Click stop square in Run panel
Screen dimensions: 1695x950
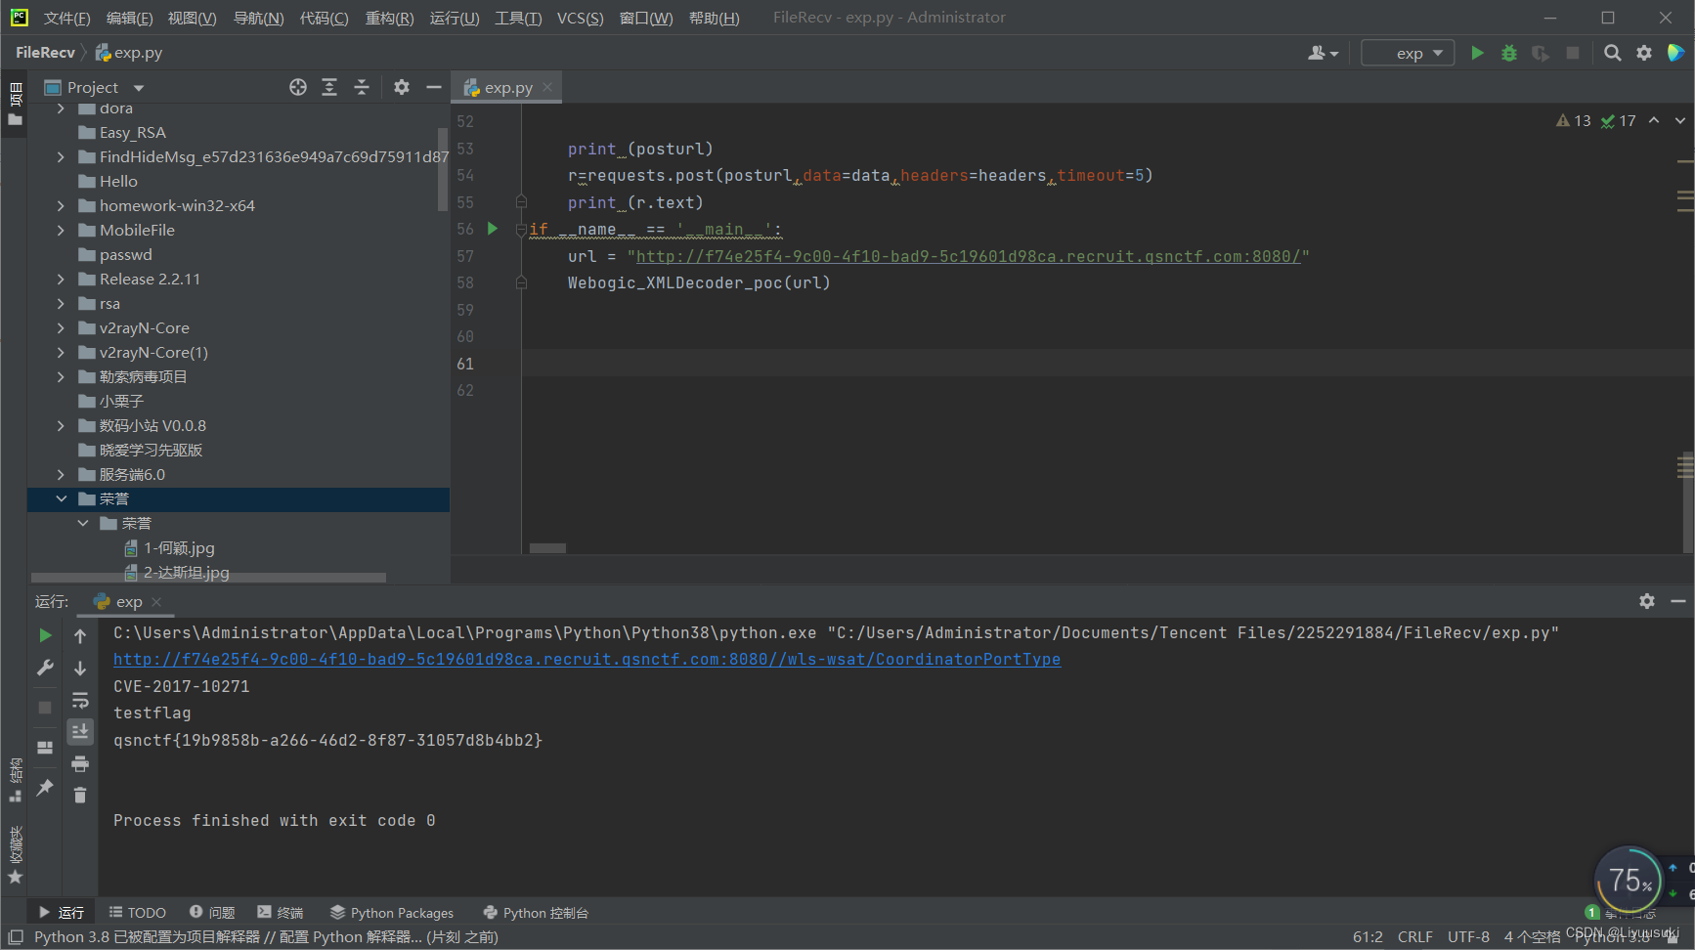click(45, 707)
